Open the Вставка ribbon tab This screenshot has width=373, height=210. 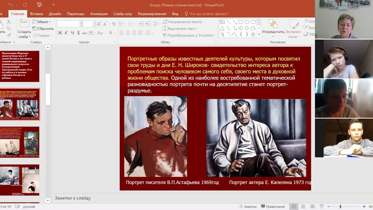coord(36,14)
